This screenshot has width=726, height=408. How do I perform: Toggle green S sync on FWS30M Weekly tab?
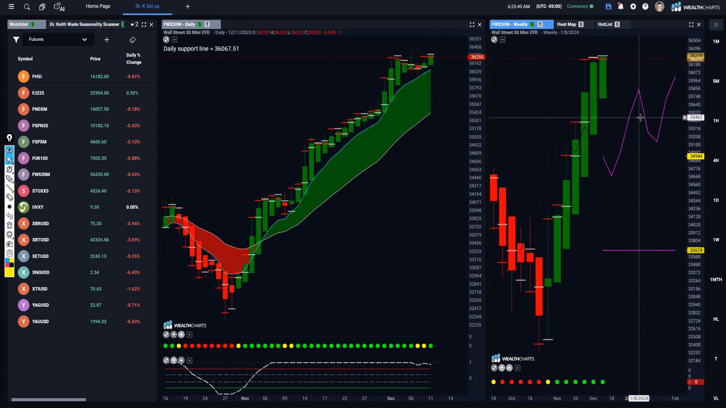pos(532,25)
